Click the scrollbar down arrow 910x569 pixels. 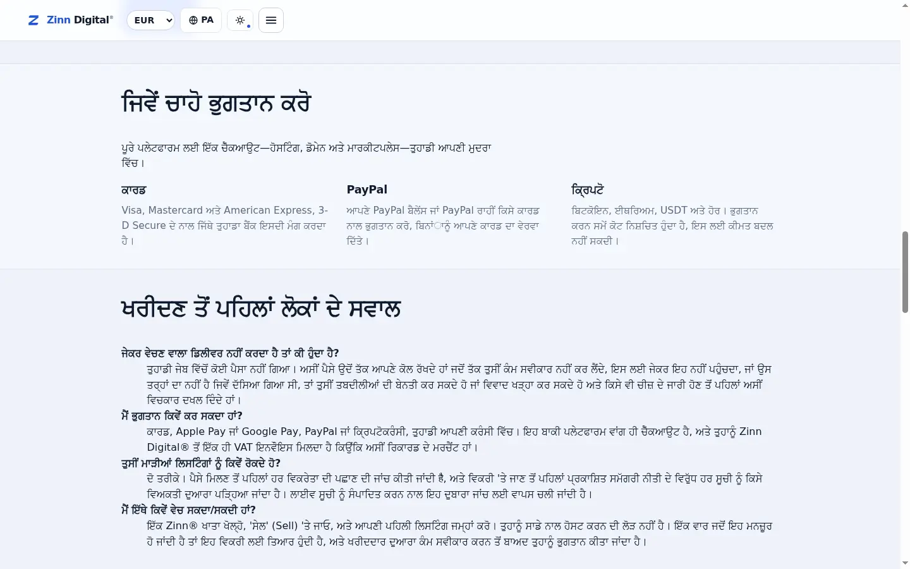[x=905, y=563]
